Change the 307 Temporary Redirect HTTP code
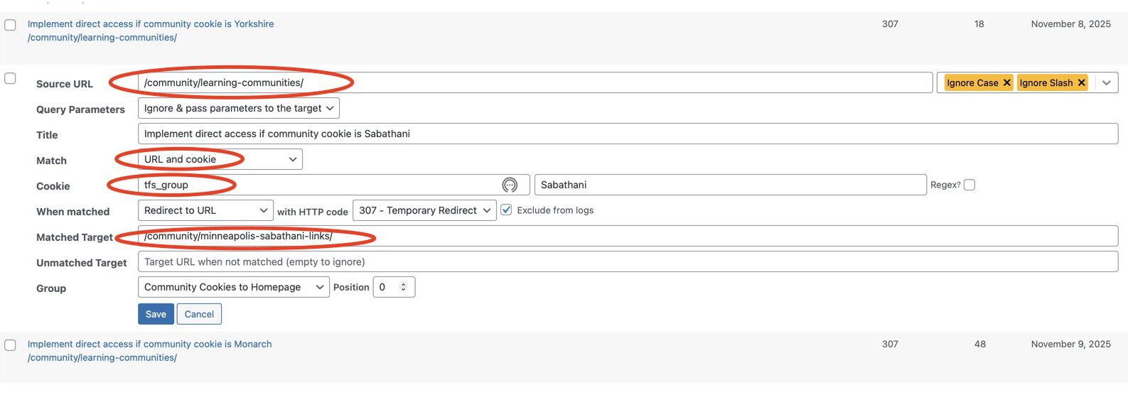Viewport: 1128px width, 400px height. point(424,210)
